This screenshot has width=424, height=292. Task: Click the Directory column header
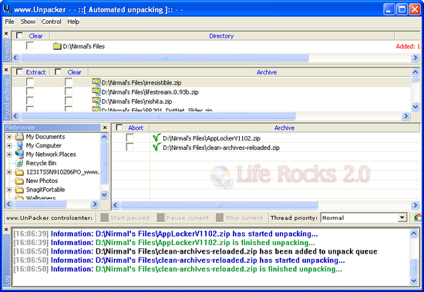click(x=221, y=36)
